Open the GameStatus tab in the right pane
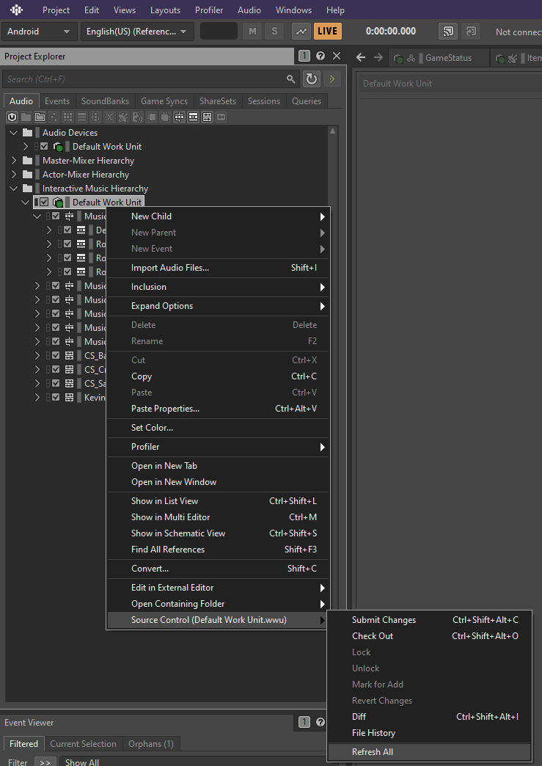 439,58
